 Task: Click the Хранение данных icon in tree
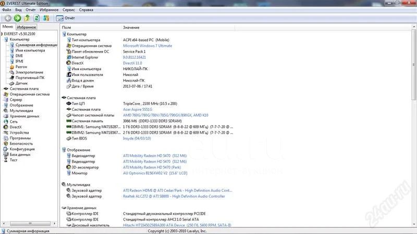[6, 116]
